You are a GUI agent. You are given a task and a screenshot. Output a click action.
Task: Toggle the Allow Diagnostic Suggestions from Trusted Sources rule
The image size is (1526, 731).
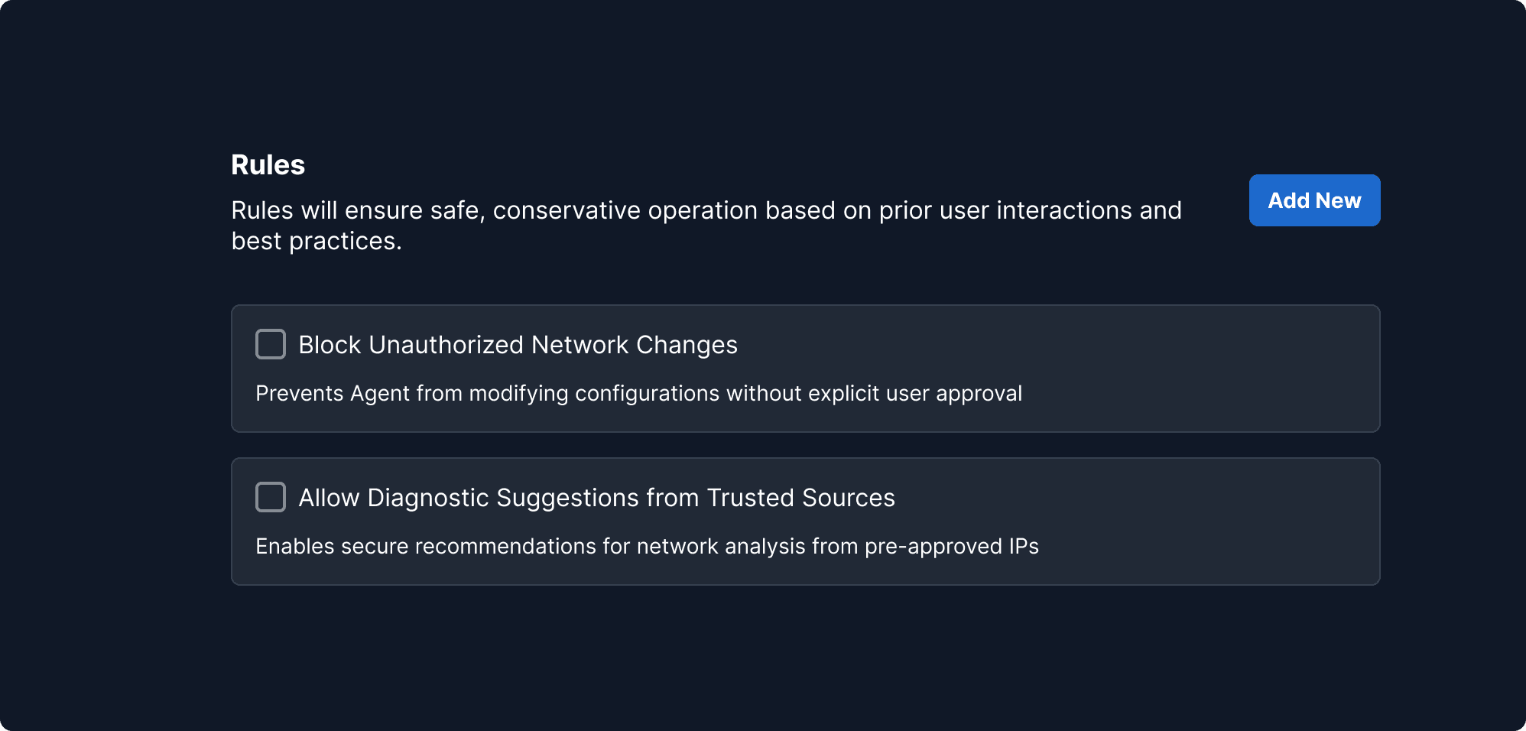[270, 498]
